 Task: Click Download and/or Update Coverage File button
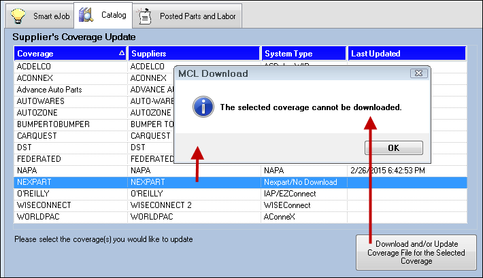416,252
